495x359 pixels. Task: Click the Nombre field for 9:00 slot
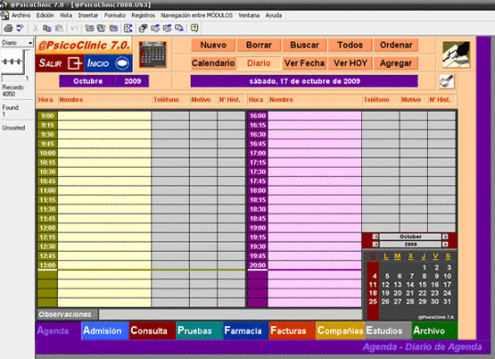click(104, 115)
